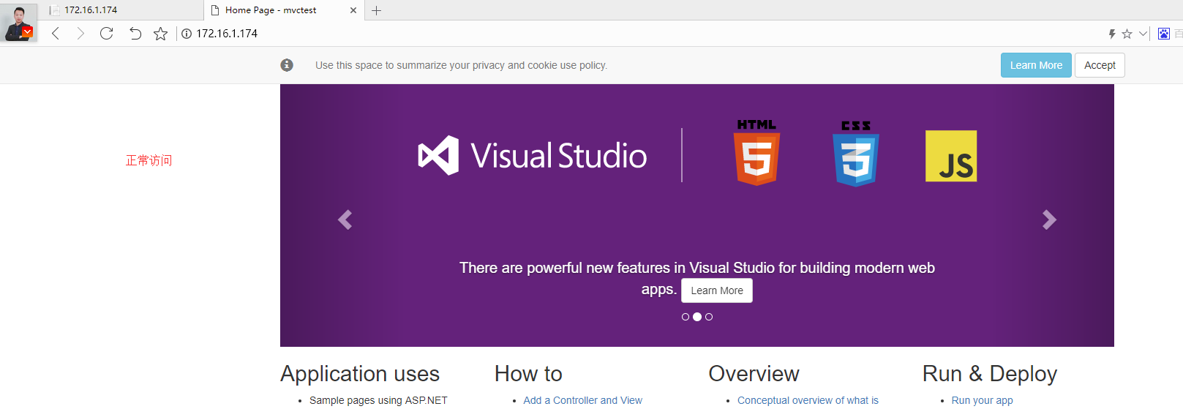Click the browser back arrow
The image size is (1183, 409).
56,34
